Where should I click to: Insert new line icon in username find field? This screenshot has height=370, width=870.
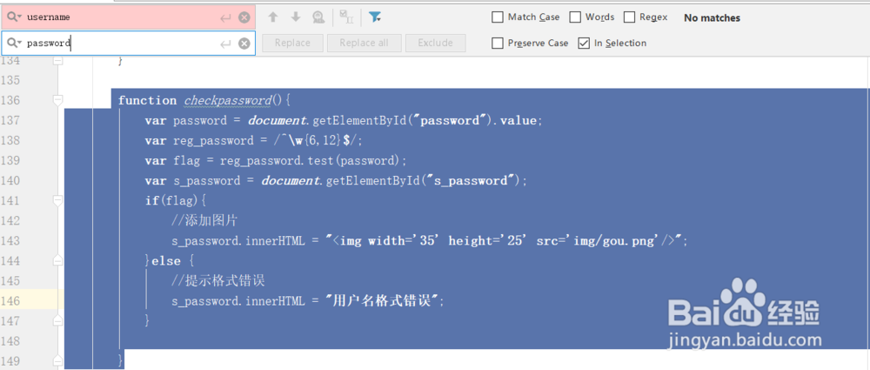click(x=225, y=17)
